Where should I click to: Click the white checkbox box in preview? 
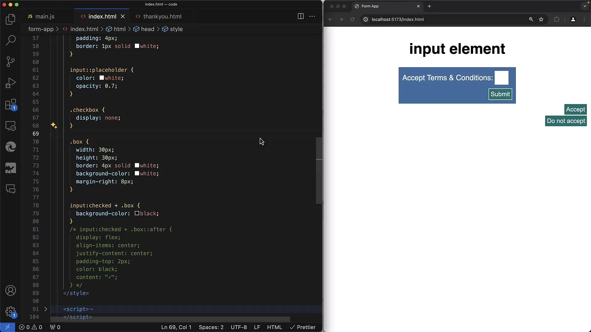[501, 78]
